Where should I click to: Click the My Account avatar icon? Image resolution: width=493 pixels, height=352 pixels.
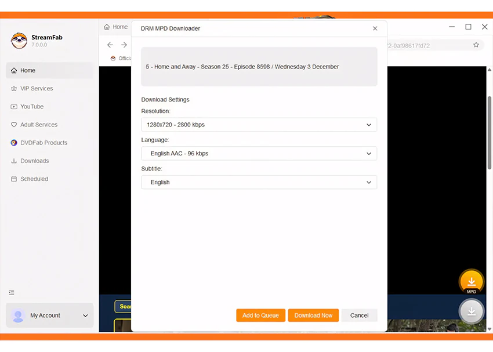click(x=18, y=315)
